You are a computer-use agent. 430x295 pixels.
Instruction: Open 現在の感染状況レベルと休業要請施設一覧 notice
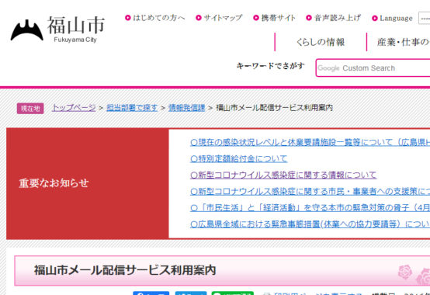tap(310, 142)
